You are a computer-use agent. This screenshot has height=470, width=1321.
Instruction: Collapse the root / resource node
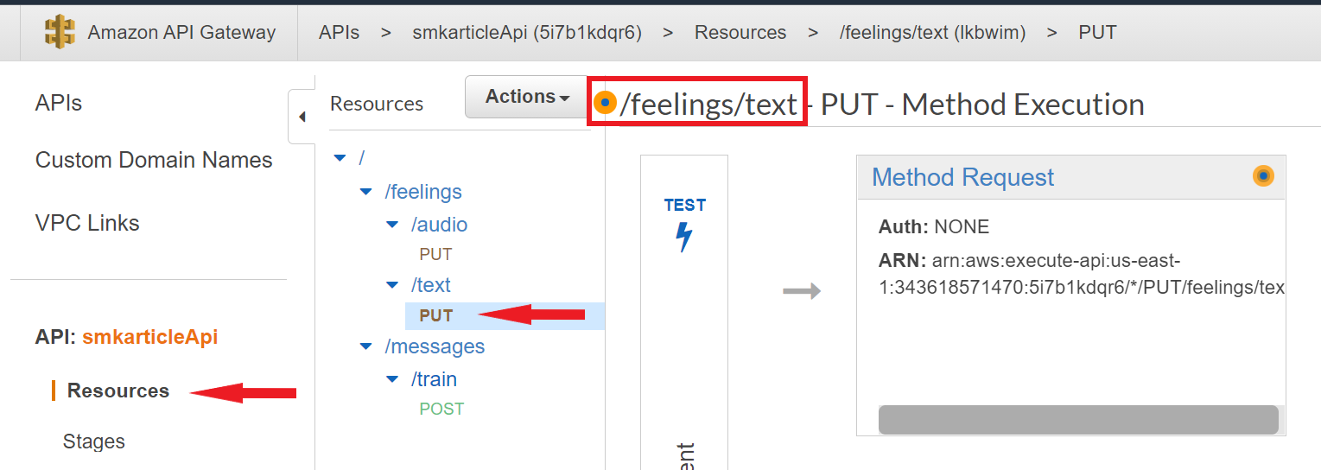340,158
